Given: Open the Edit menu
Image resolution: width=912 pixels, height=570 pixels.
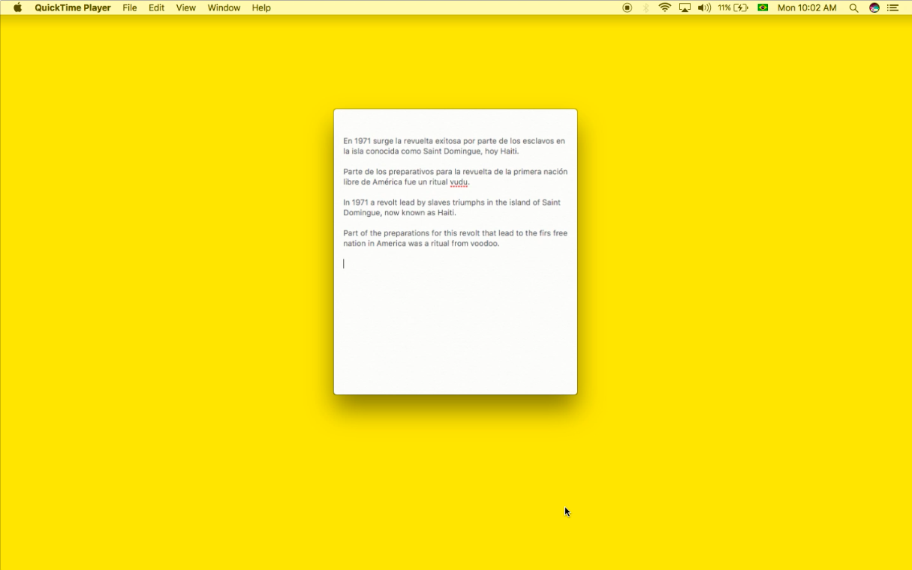Looking at the screenshot, I should pyautogui.click(x=156, y=7).
